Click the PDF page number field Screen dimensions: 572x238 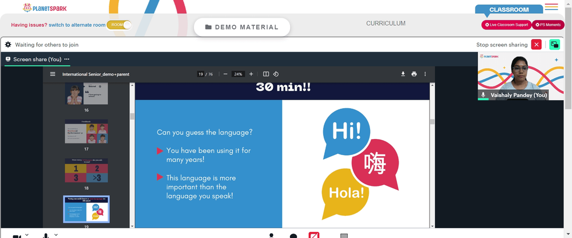pyautogui.click(x=201, y=74)
